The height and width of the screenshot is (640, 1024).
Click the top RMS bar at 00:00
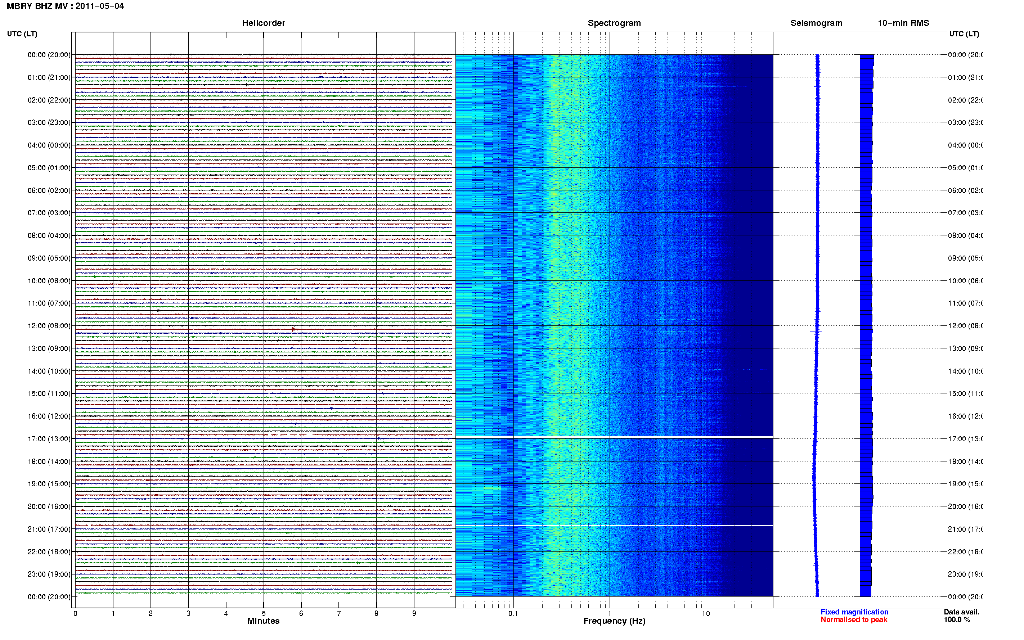tap(867, 56)
